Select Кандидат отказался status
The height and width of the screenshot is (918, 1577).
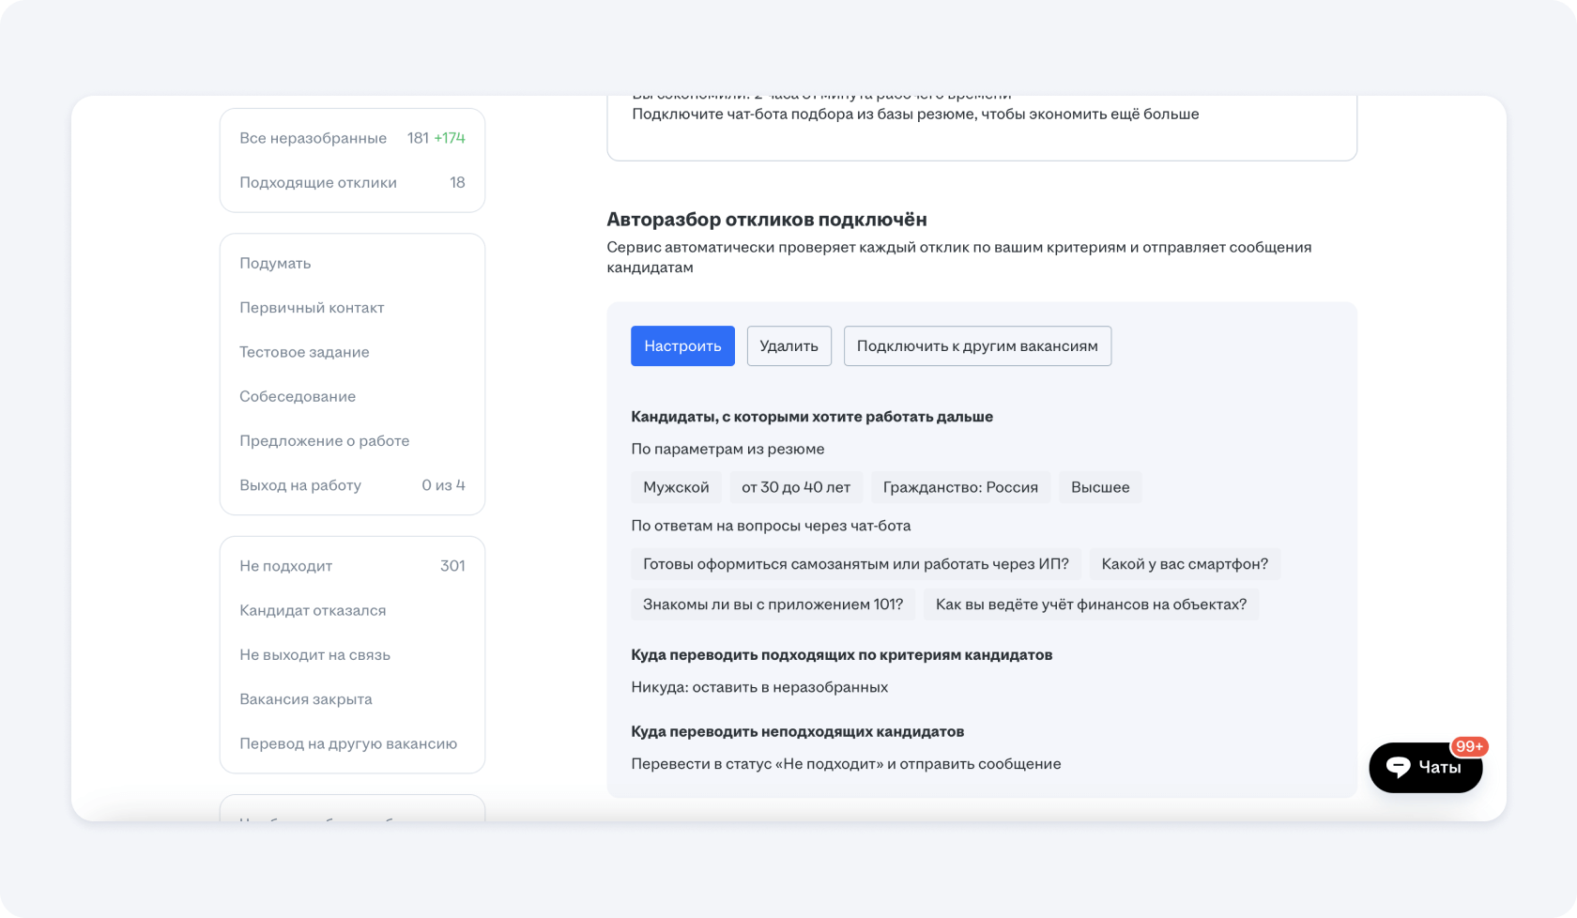click(313, 610)
